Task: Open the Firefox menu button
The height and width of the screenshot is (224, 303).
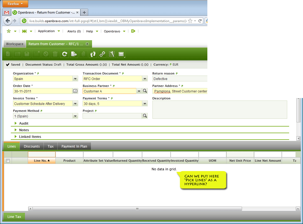Action: (15, 4)
